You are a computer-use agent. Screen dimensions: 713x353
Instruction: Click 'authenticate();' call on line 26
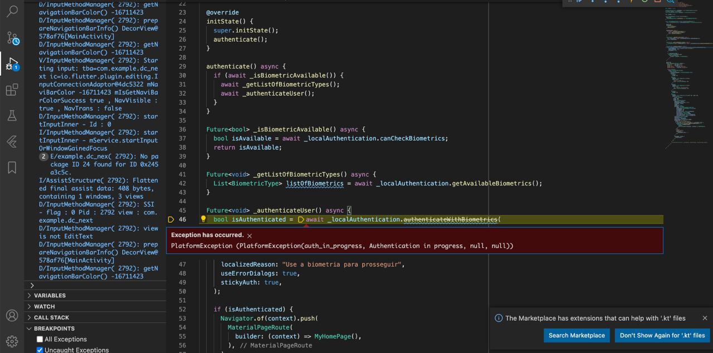pyautogui.click(x=241, y=40)
